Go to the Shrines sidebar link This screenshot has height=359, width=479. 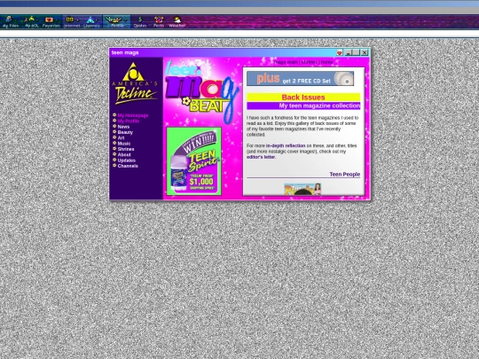coord(126,149)
